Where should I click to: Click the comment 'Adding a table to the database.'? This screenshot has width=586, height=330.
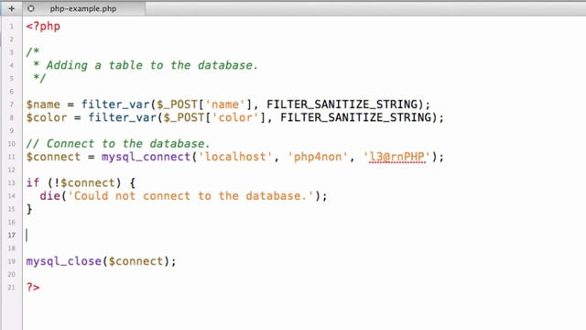(152, 65)
